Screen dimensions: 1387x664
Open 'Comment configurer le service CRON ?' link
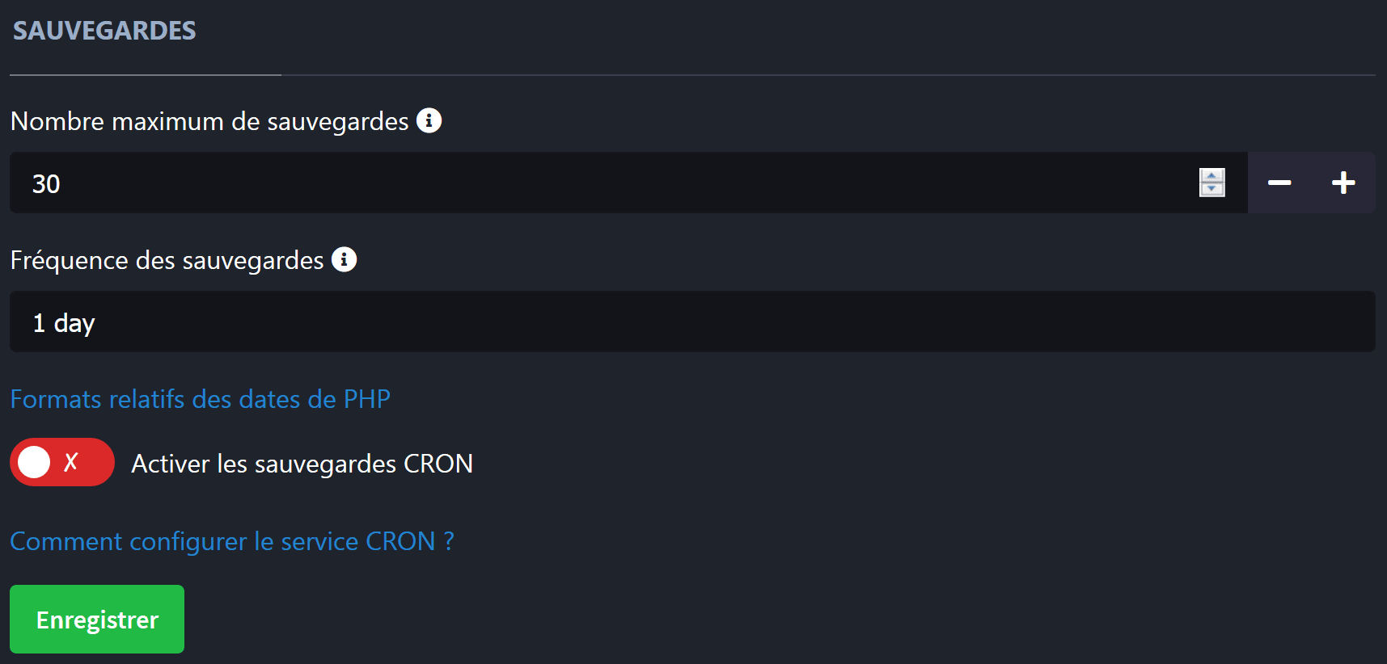click(x=231, y=540)
